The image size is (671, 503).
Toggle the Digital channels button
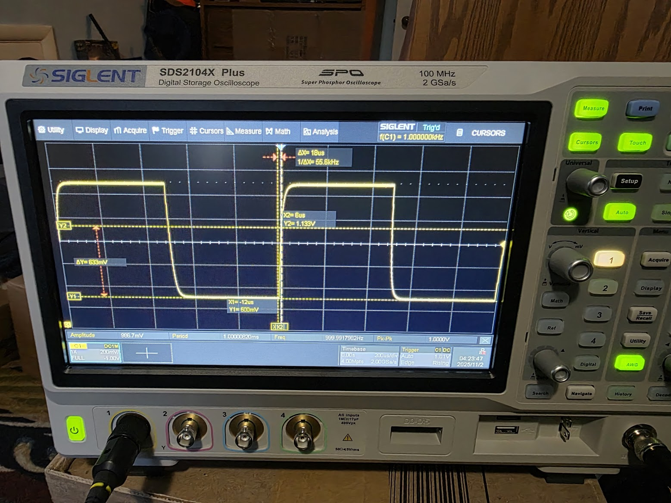(588, 364)
